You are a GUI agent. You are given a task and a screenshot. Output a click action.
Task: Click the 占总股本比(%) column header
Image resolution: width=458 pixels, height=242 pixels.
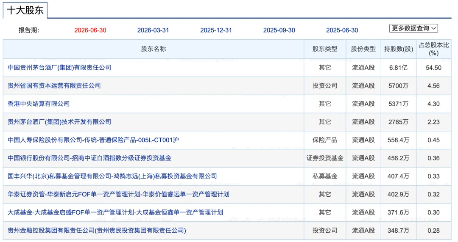434,49
